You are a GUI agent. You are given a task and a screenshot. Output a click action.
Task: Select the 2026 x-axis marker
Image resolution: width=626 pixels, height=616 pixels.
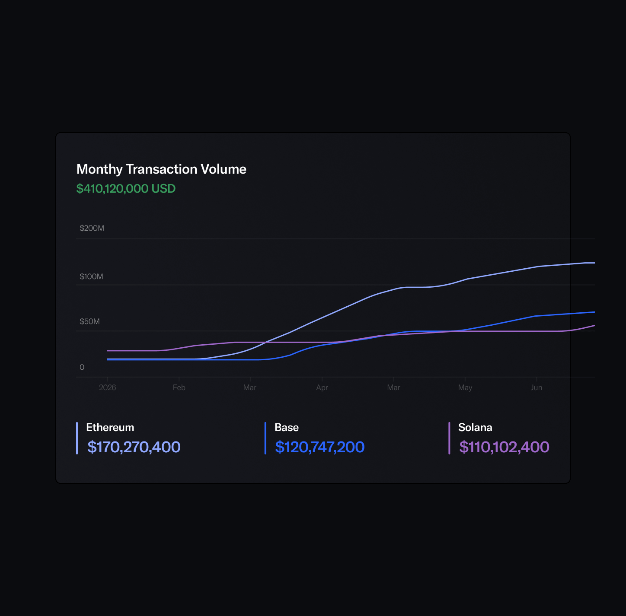coord(107,387)
